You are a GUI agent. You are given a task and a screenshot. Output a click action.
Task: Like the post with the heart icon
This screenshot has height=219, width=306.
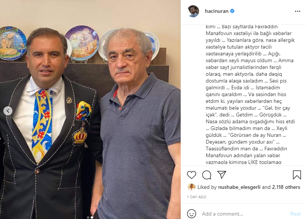click(x=192, y=175)
